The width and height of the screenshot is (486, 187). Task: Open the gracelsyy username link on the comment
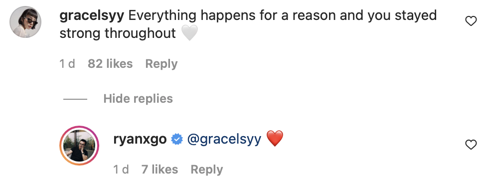pyautogui.click(x=92, y=16)
